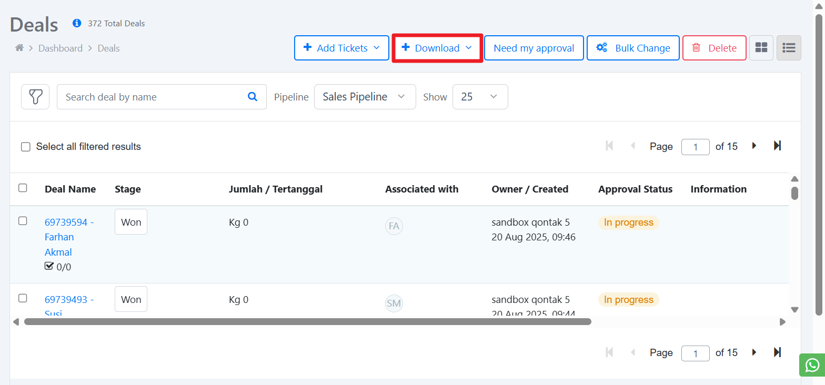825x385 pixels.
Task: Expand the Download dropdown
Action: coord(437,48)
